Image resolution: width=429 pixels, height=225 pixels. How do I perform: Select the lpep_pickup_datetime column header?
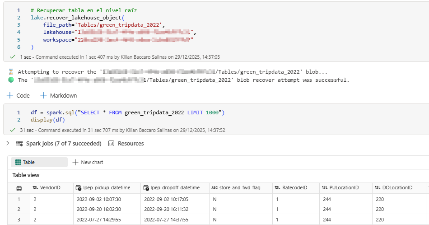coord(107,188)
